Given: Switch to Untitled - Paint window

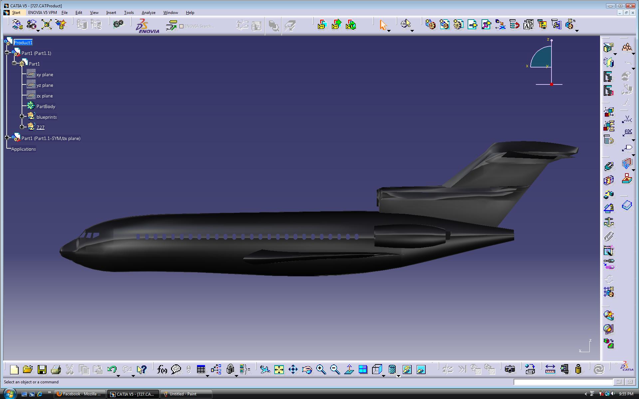Looking at the screenshot, I should pos(185,394).
